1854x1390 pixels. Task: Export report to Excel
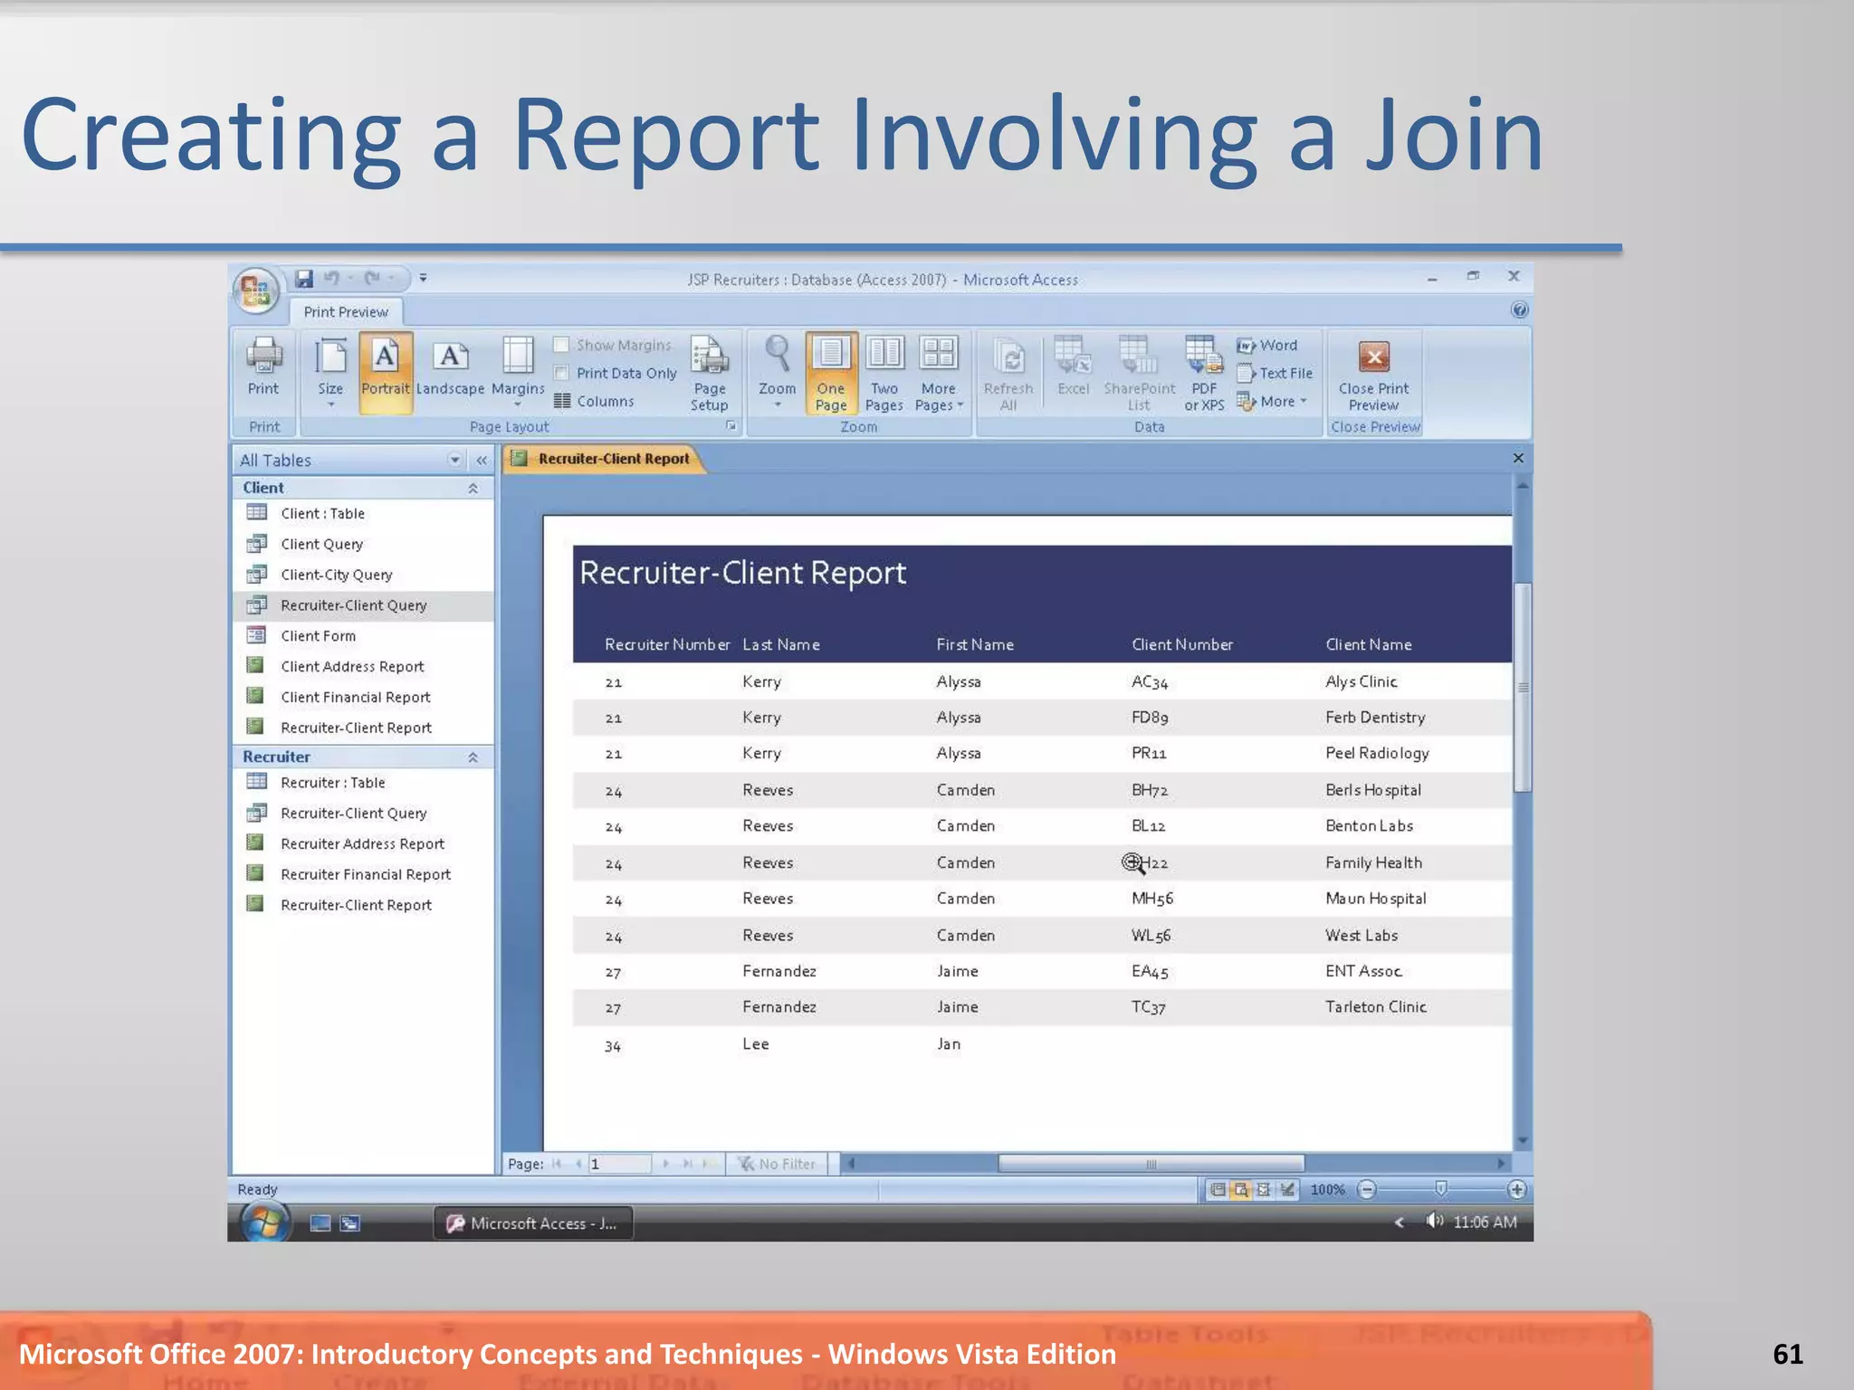(1074, 367)
